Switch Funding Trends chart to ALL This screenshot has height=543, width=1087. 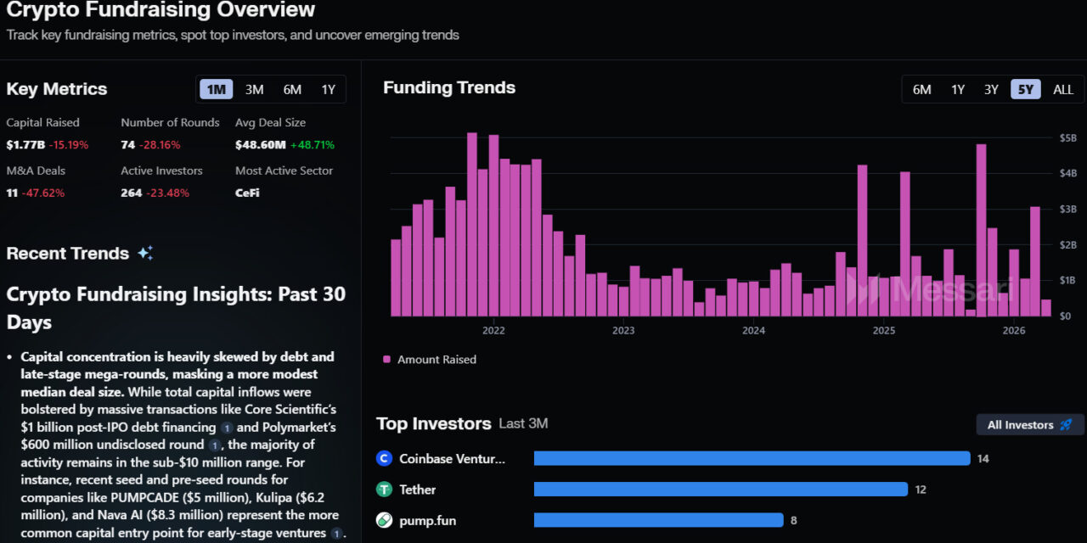click(1062, 88)
